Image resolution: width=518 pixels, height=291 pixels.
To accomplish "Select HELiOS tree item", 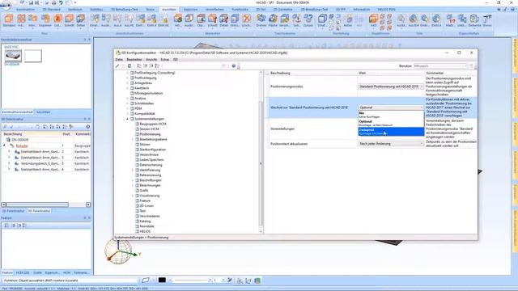I will tap(145, 232).
